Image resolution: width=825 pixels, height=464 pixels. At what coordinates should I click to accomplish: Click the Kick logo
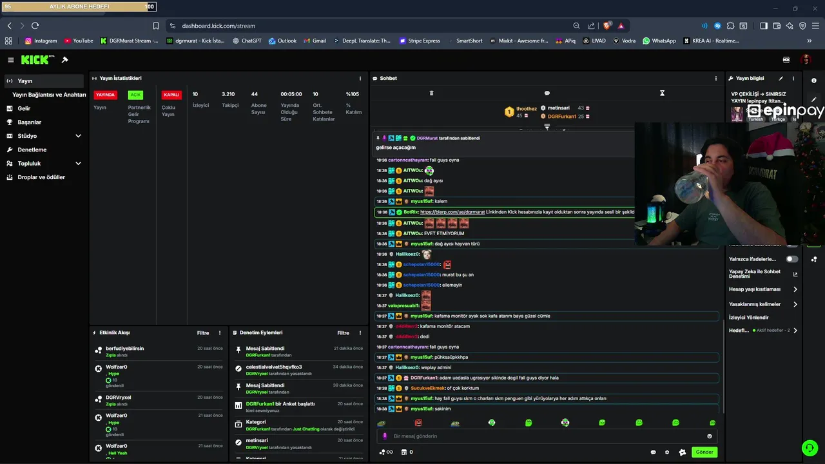(x=37, y=59)
